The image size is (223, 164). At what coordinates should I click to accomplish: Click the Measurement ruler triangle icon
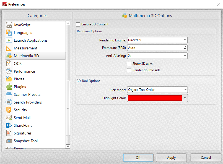(9, 48)
